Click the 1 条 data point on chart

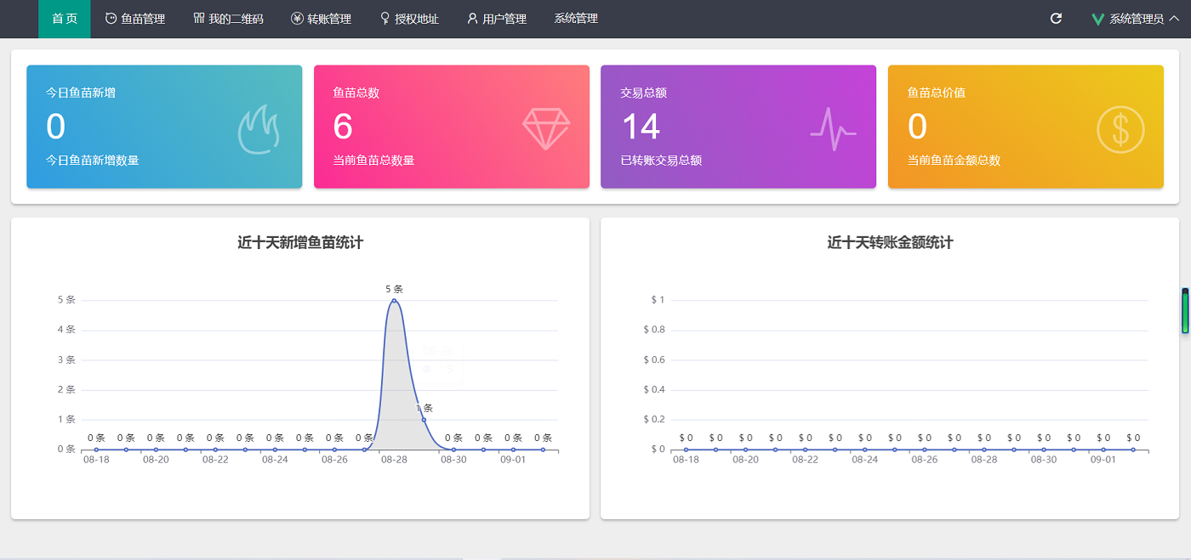(x=424, y=420)
